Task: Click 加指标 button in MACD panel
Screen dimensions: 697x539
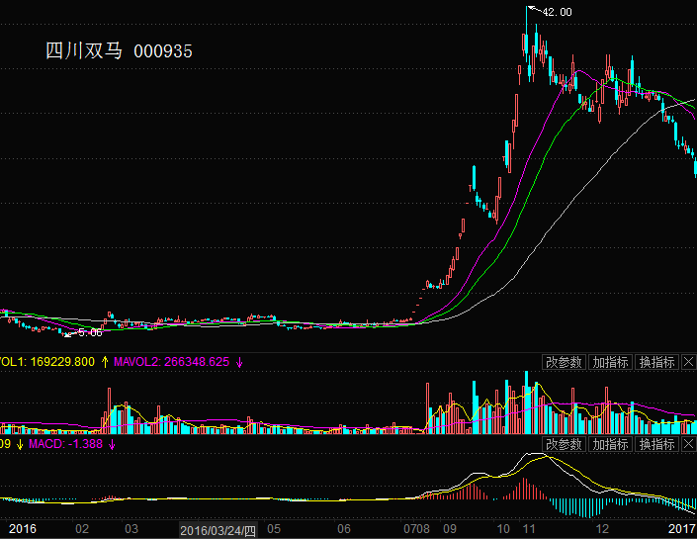Action: point(610,445)
